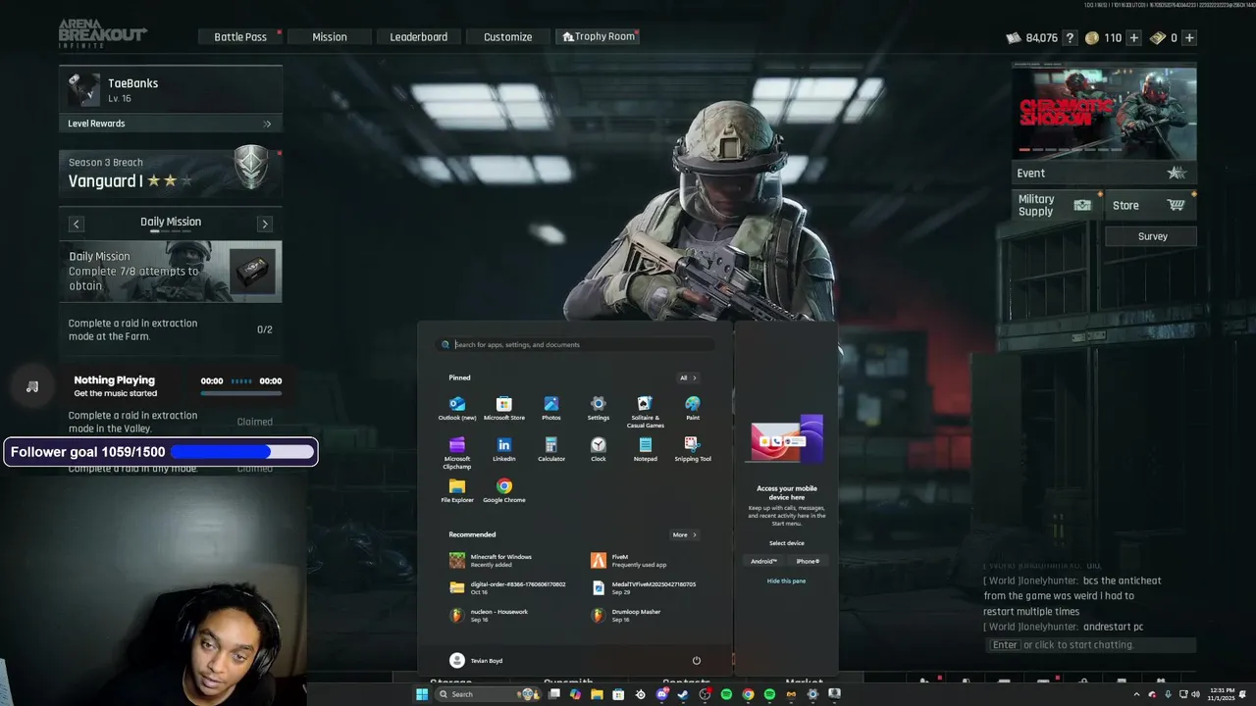Launch Solitaire & Casual Games

(646, 412)
